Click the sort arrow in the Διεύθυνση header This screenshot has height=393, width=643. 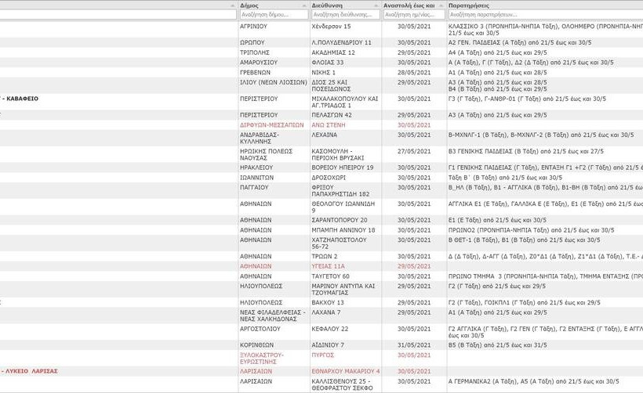[x=376, y=5]
